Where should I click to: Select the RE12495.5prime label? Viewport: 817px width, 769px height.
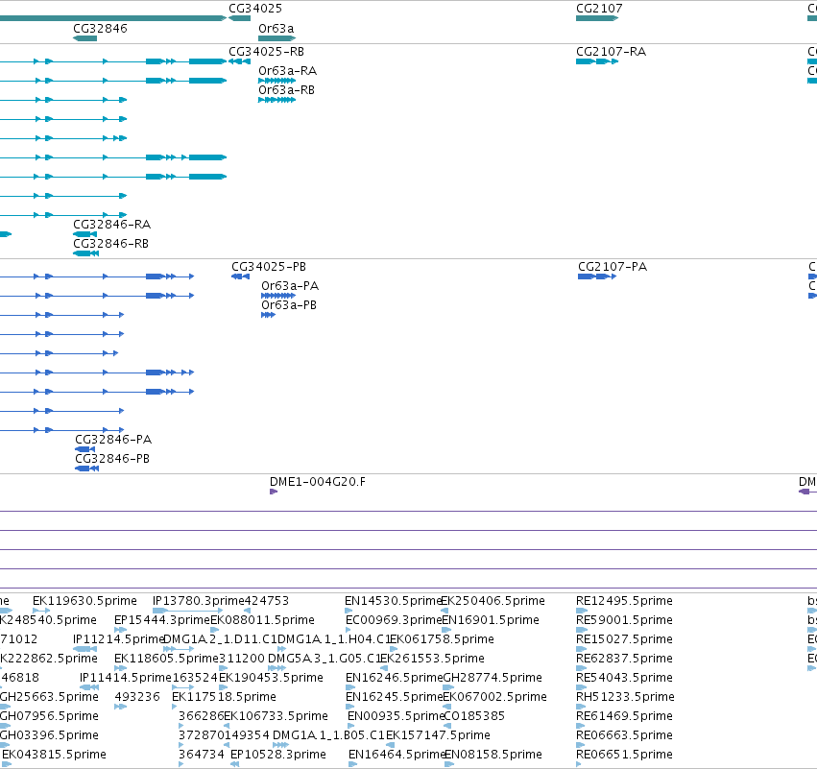coord(624,601)
